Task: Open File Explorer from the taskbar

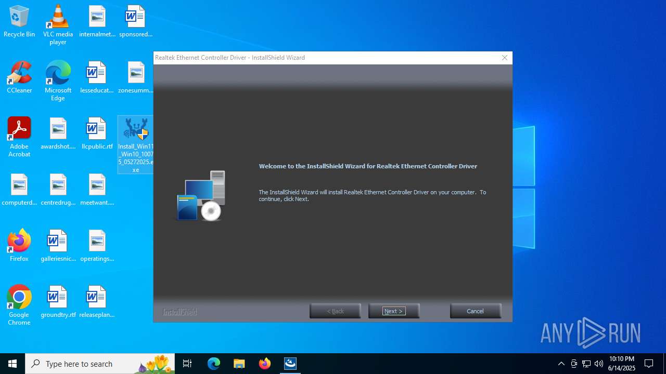Action: pyautogui.click(x=239, y=364)
